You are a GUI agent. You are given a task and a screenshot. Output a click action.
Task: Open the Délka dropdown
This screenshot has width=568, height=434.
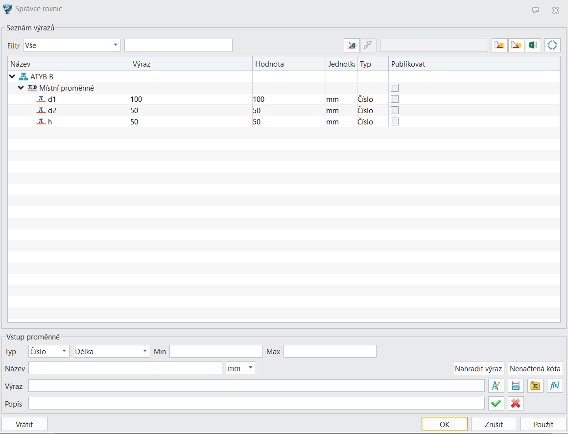point(112,351)
